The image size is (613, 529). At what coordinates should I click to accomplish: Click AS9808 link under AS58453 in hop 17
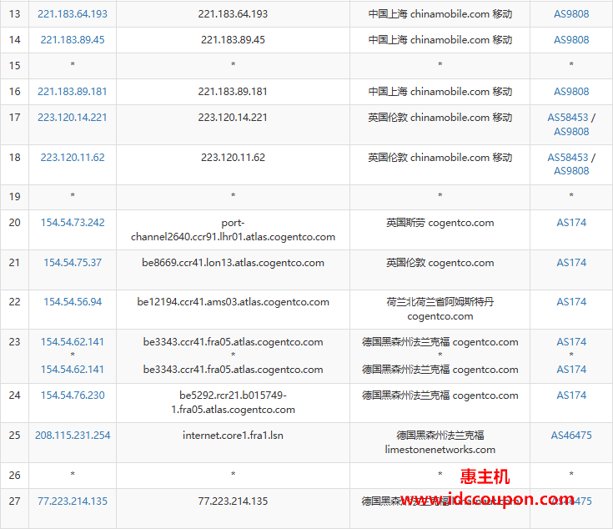(x=571, y=132)
